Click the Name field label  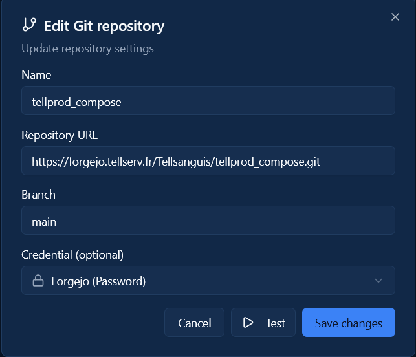[x=36, y=75]
